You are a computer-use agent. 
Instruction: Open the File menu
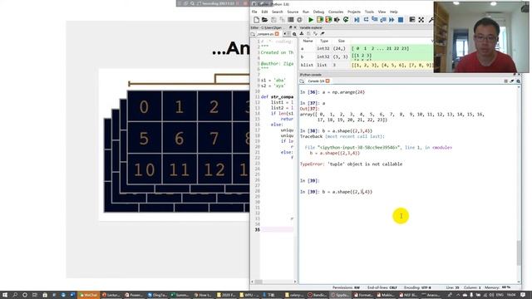click(254, 12)
